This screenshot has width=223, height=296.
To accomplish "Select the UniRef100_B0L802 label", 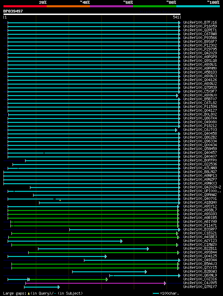I will 200,115.
